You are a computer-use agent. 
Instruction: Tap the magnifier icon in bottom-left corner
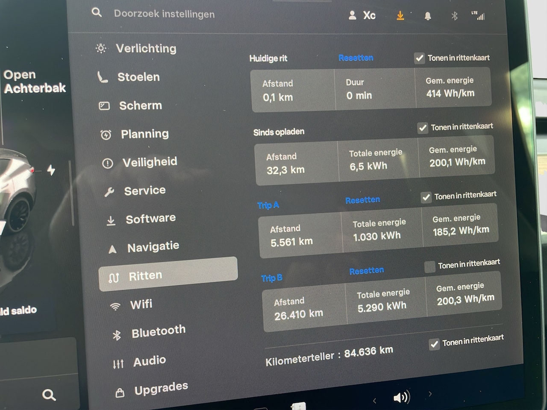49,395
